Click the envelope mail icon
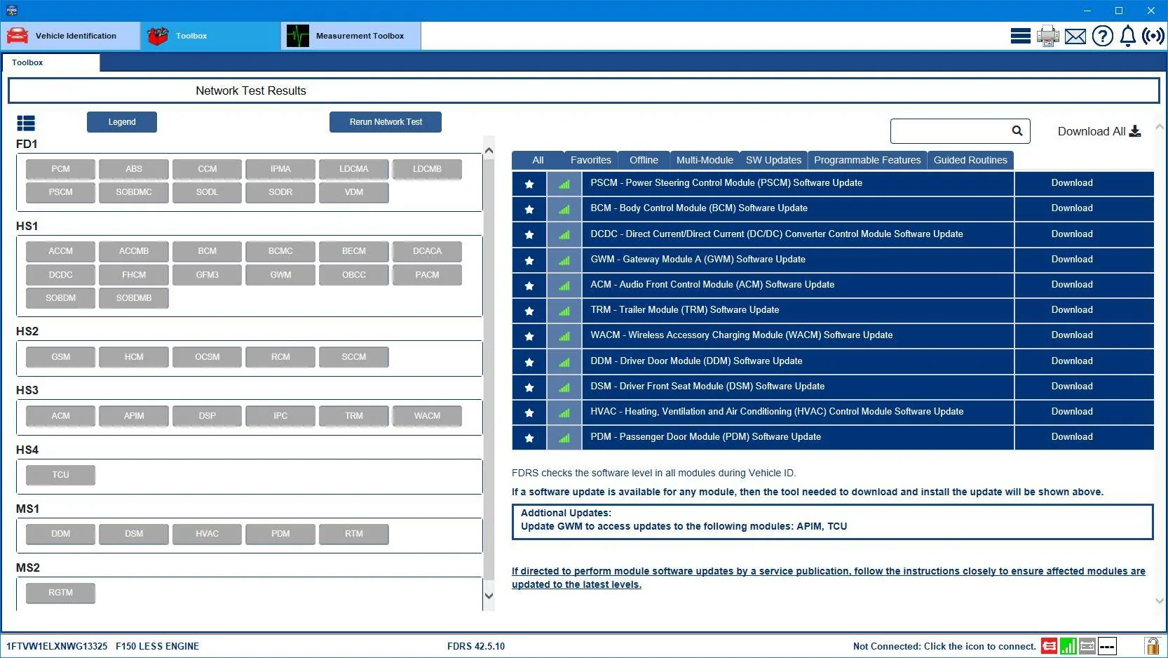The image size is (1168, 658). pyautogui.click(x=1075, y=36)
